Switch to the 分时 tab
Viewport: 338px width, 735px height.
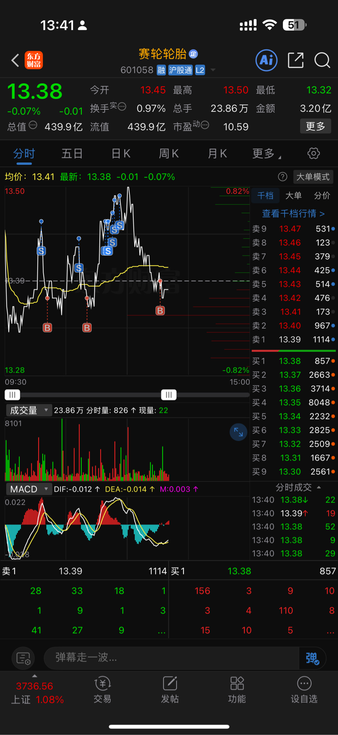click(x=24, y=153)
